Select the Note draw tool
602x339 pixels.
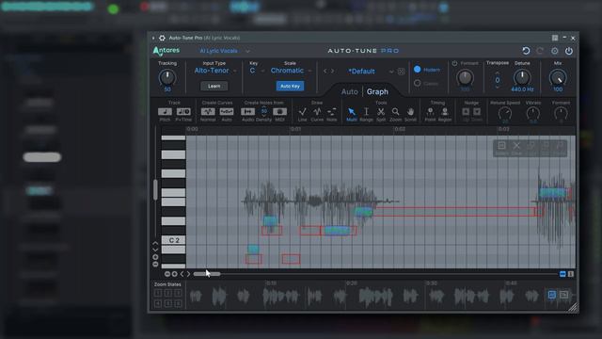point(332,112)
